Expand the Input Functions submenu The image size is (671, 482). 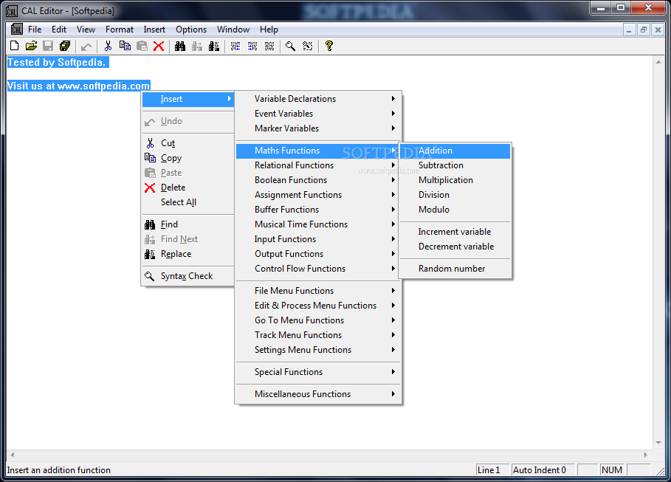(318, 239)
